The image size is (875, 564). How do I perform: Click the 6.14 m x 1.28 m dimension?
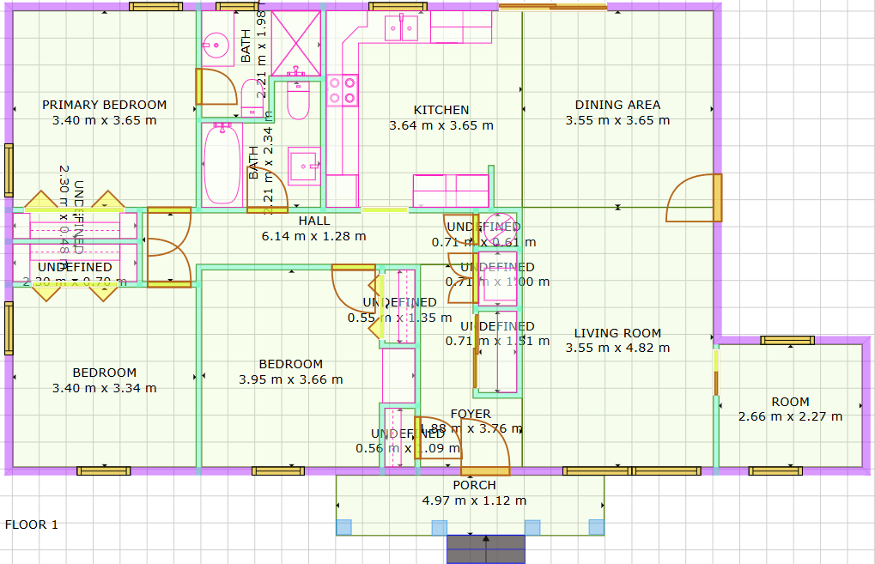pos(314,236)
